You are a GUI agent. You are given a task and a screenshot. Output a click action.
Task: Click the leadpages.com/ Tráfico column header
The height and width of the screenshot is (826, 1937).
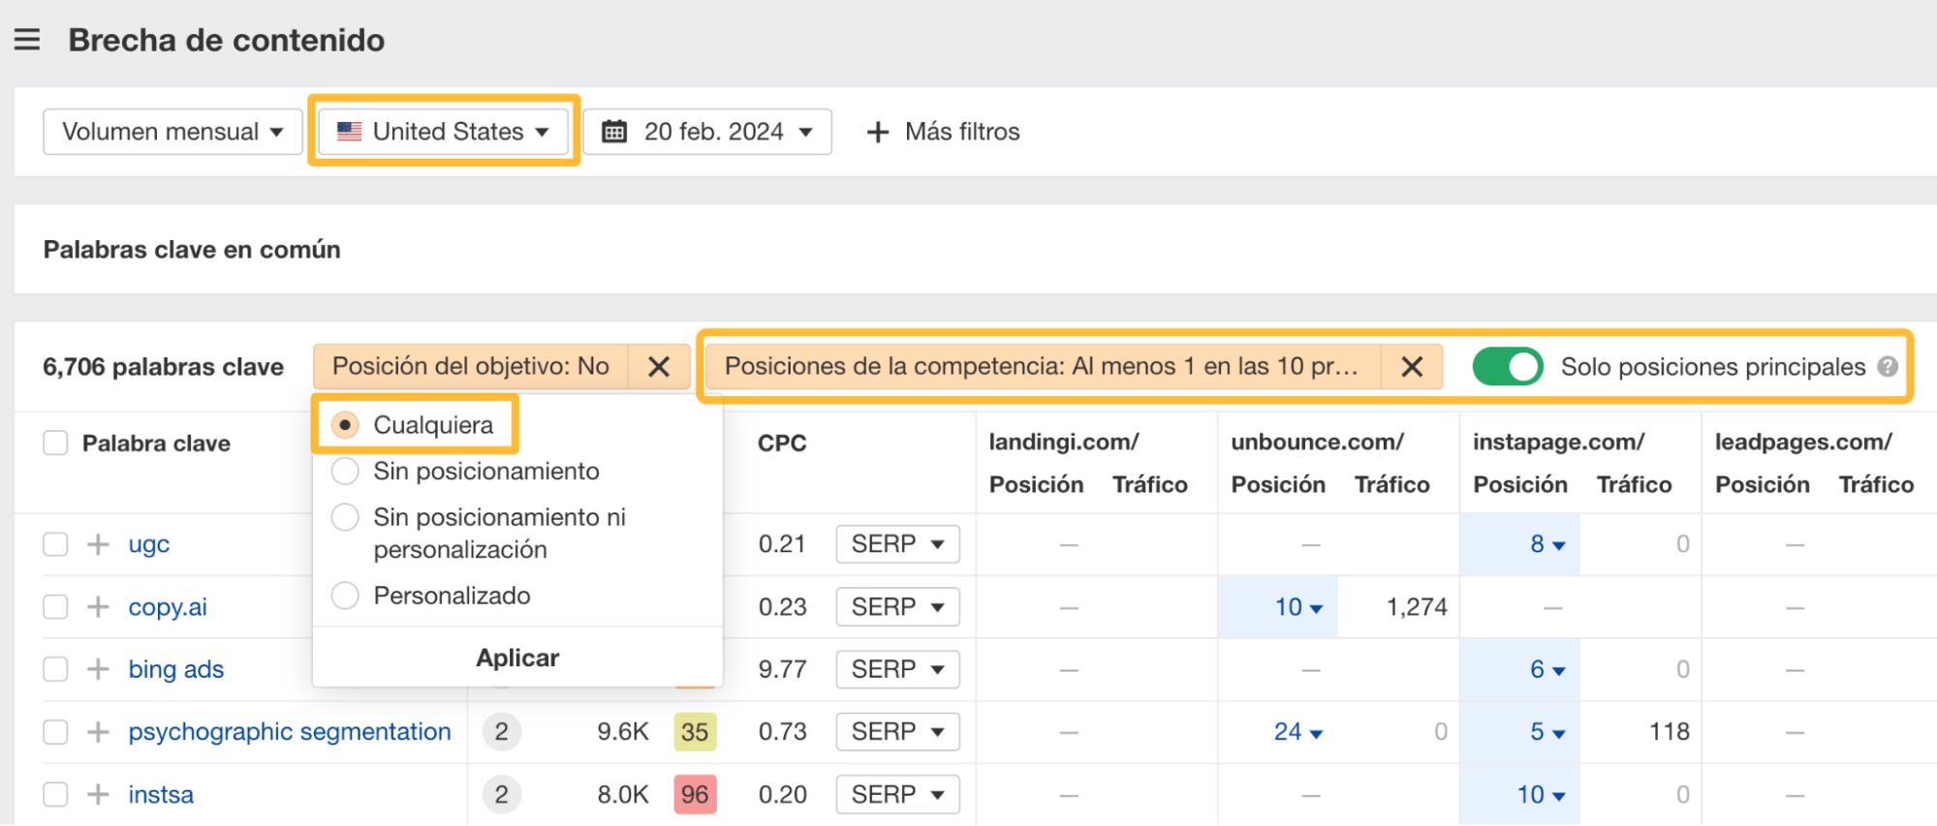pos(1876,485)
